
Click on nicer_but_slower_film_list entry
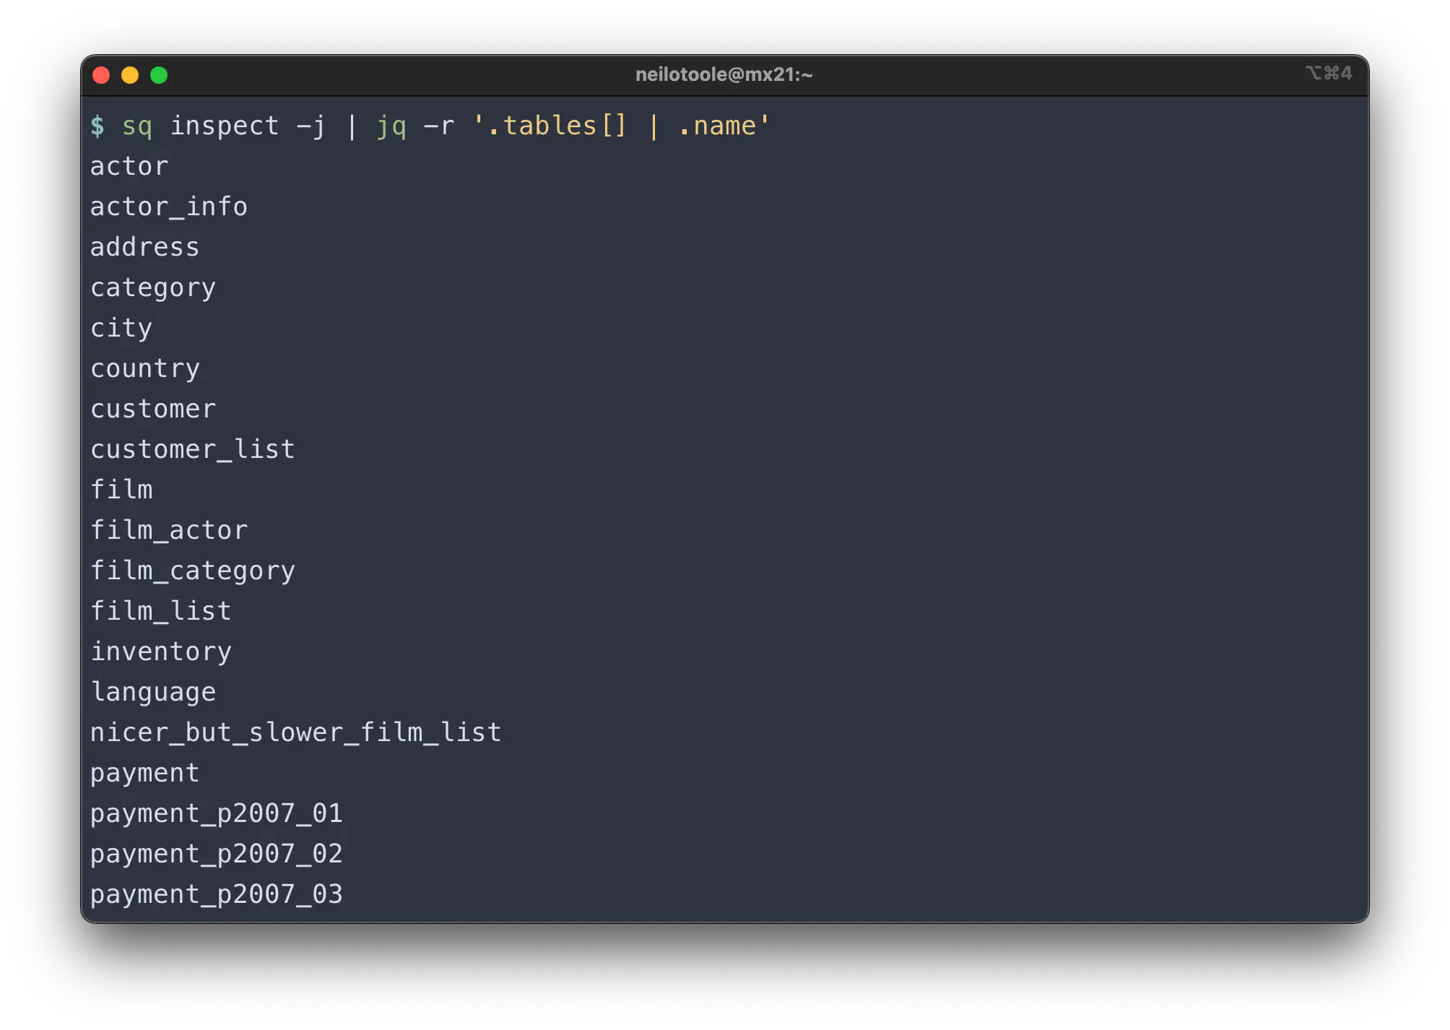point(294,732)
